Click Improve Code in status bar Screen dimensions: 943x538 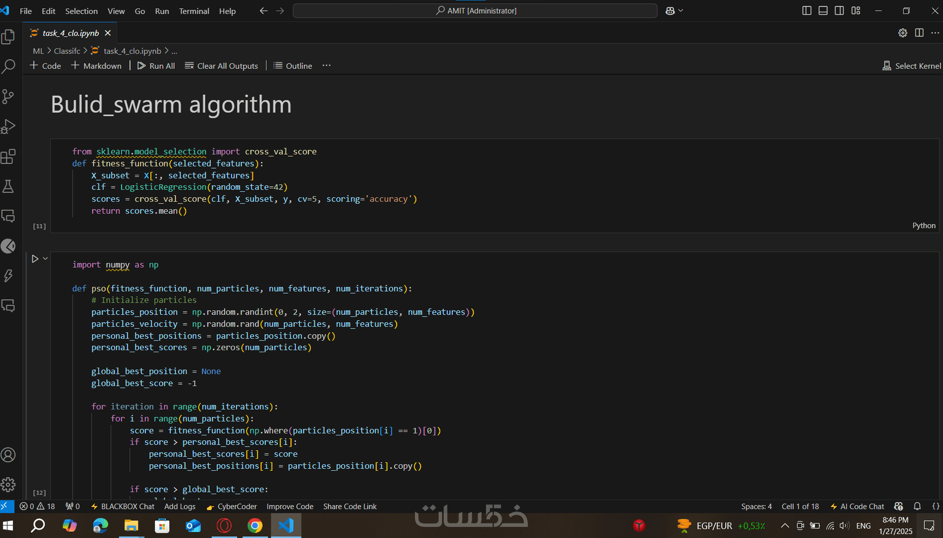290,506
